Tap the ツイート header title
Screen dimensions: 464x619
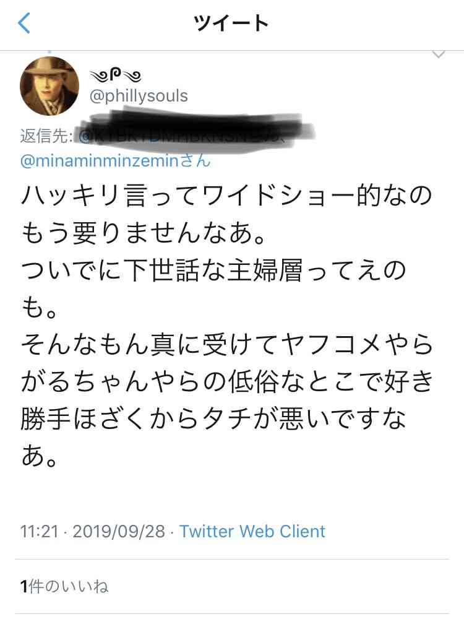tap(231, 24)
